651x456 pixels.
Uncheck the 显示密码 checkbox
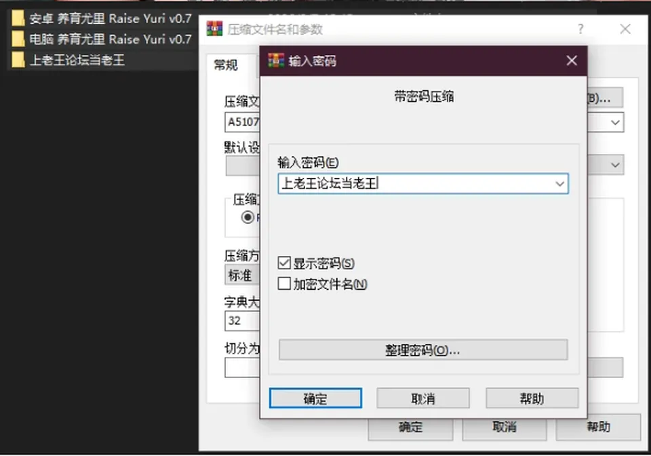point(284,263)
